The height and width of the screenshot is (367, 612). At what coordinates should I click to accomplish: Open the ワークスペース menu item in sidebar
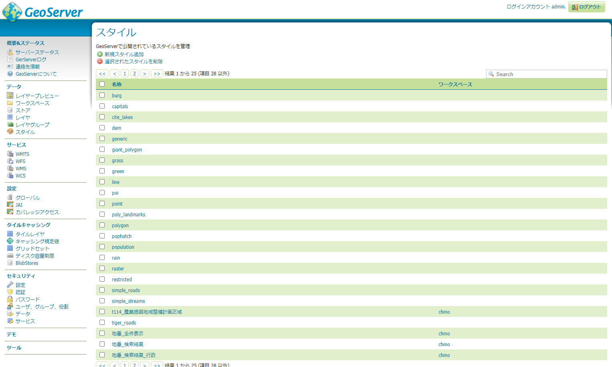coord(32,103)
